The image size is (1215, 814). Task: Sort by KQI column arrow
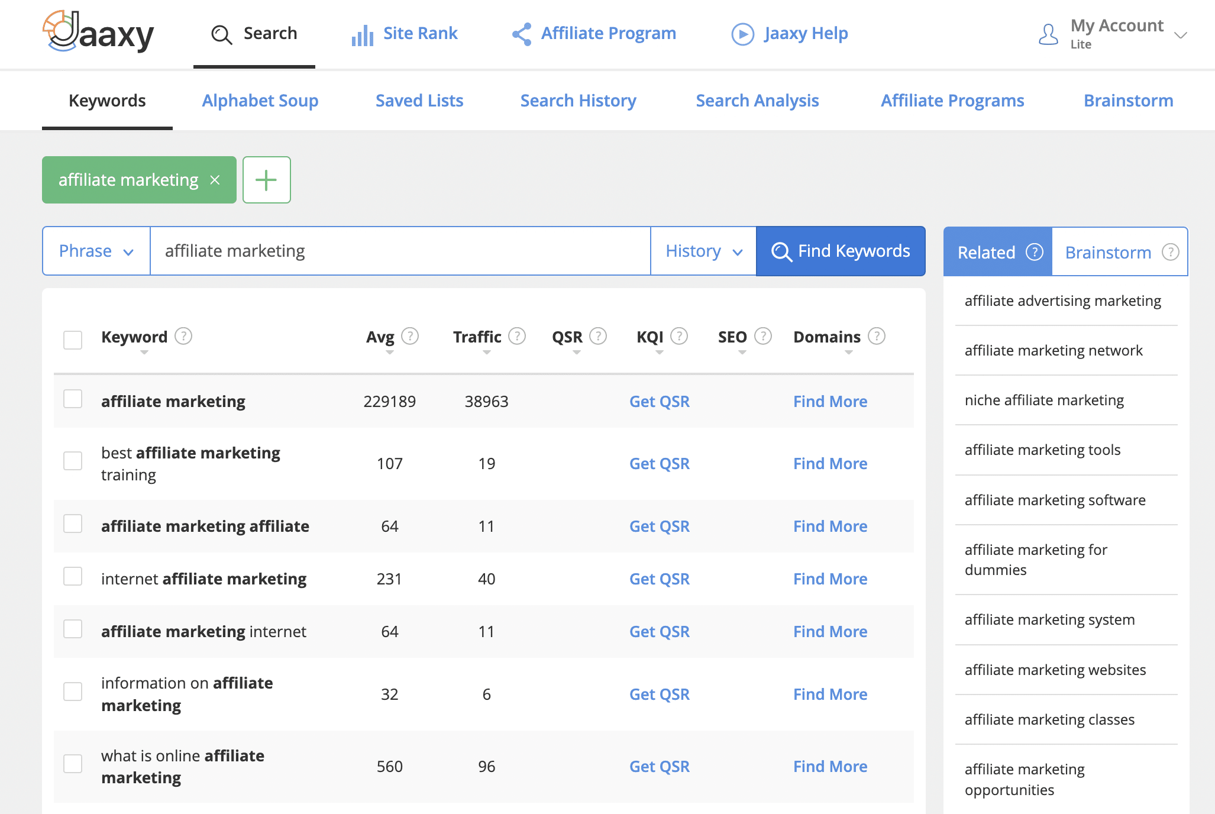pyautogui.click(x=660, y=353)
